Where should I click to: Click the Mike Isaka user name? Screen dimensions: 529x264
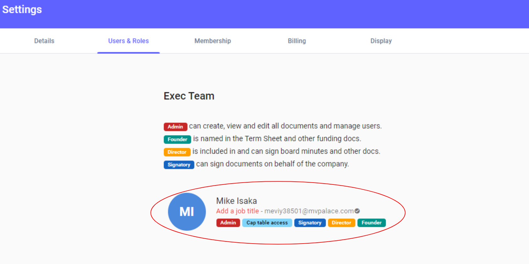236,201
